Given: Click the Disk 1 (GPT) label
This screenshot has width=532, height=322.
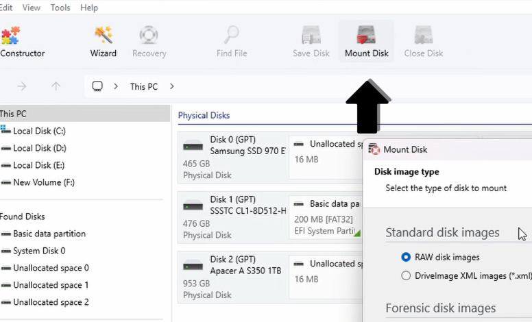Looking at the screenshot, I should pos(233,199).
